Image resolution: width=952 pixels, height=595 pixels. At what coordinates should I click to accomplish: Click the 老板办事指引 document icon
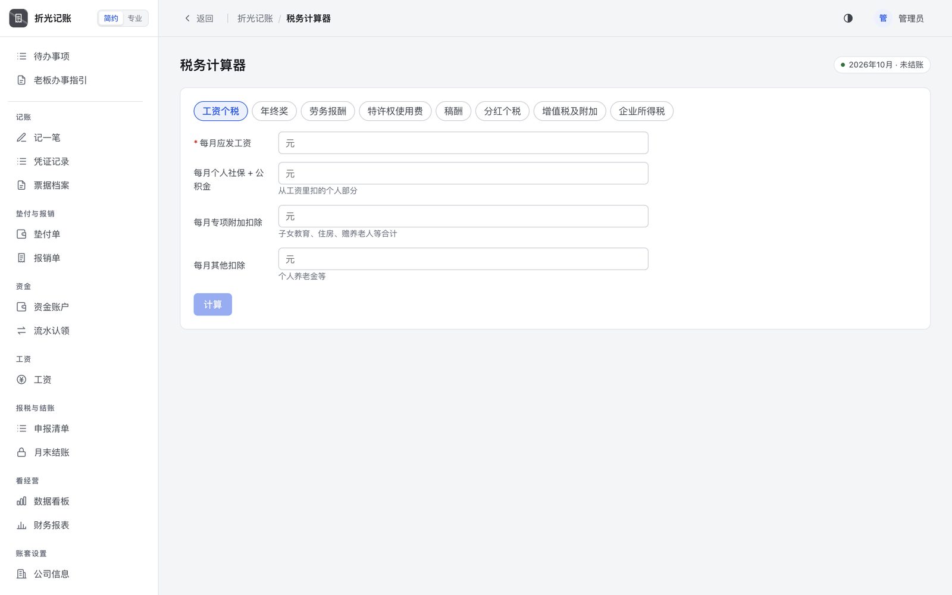pos(21,80)
